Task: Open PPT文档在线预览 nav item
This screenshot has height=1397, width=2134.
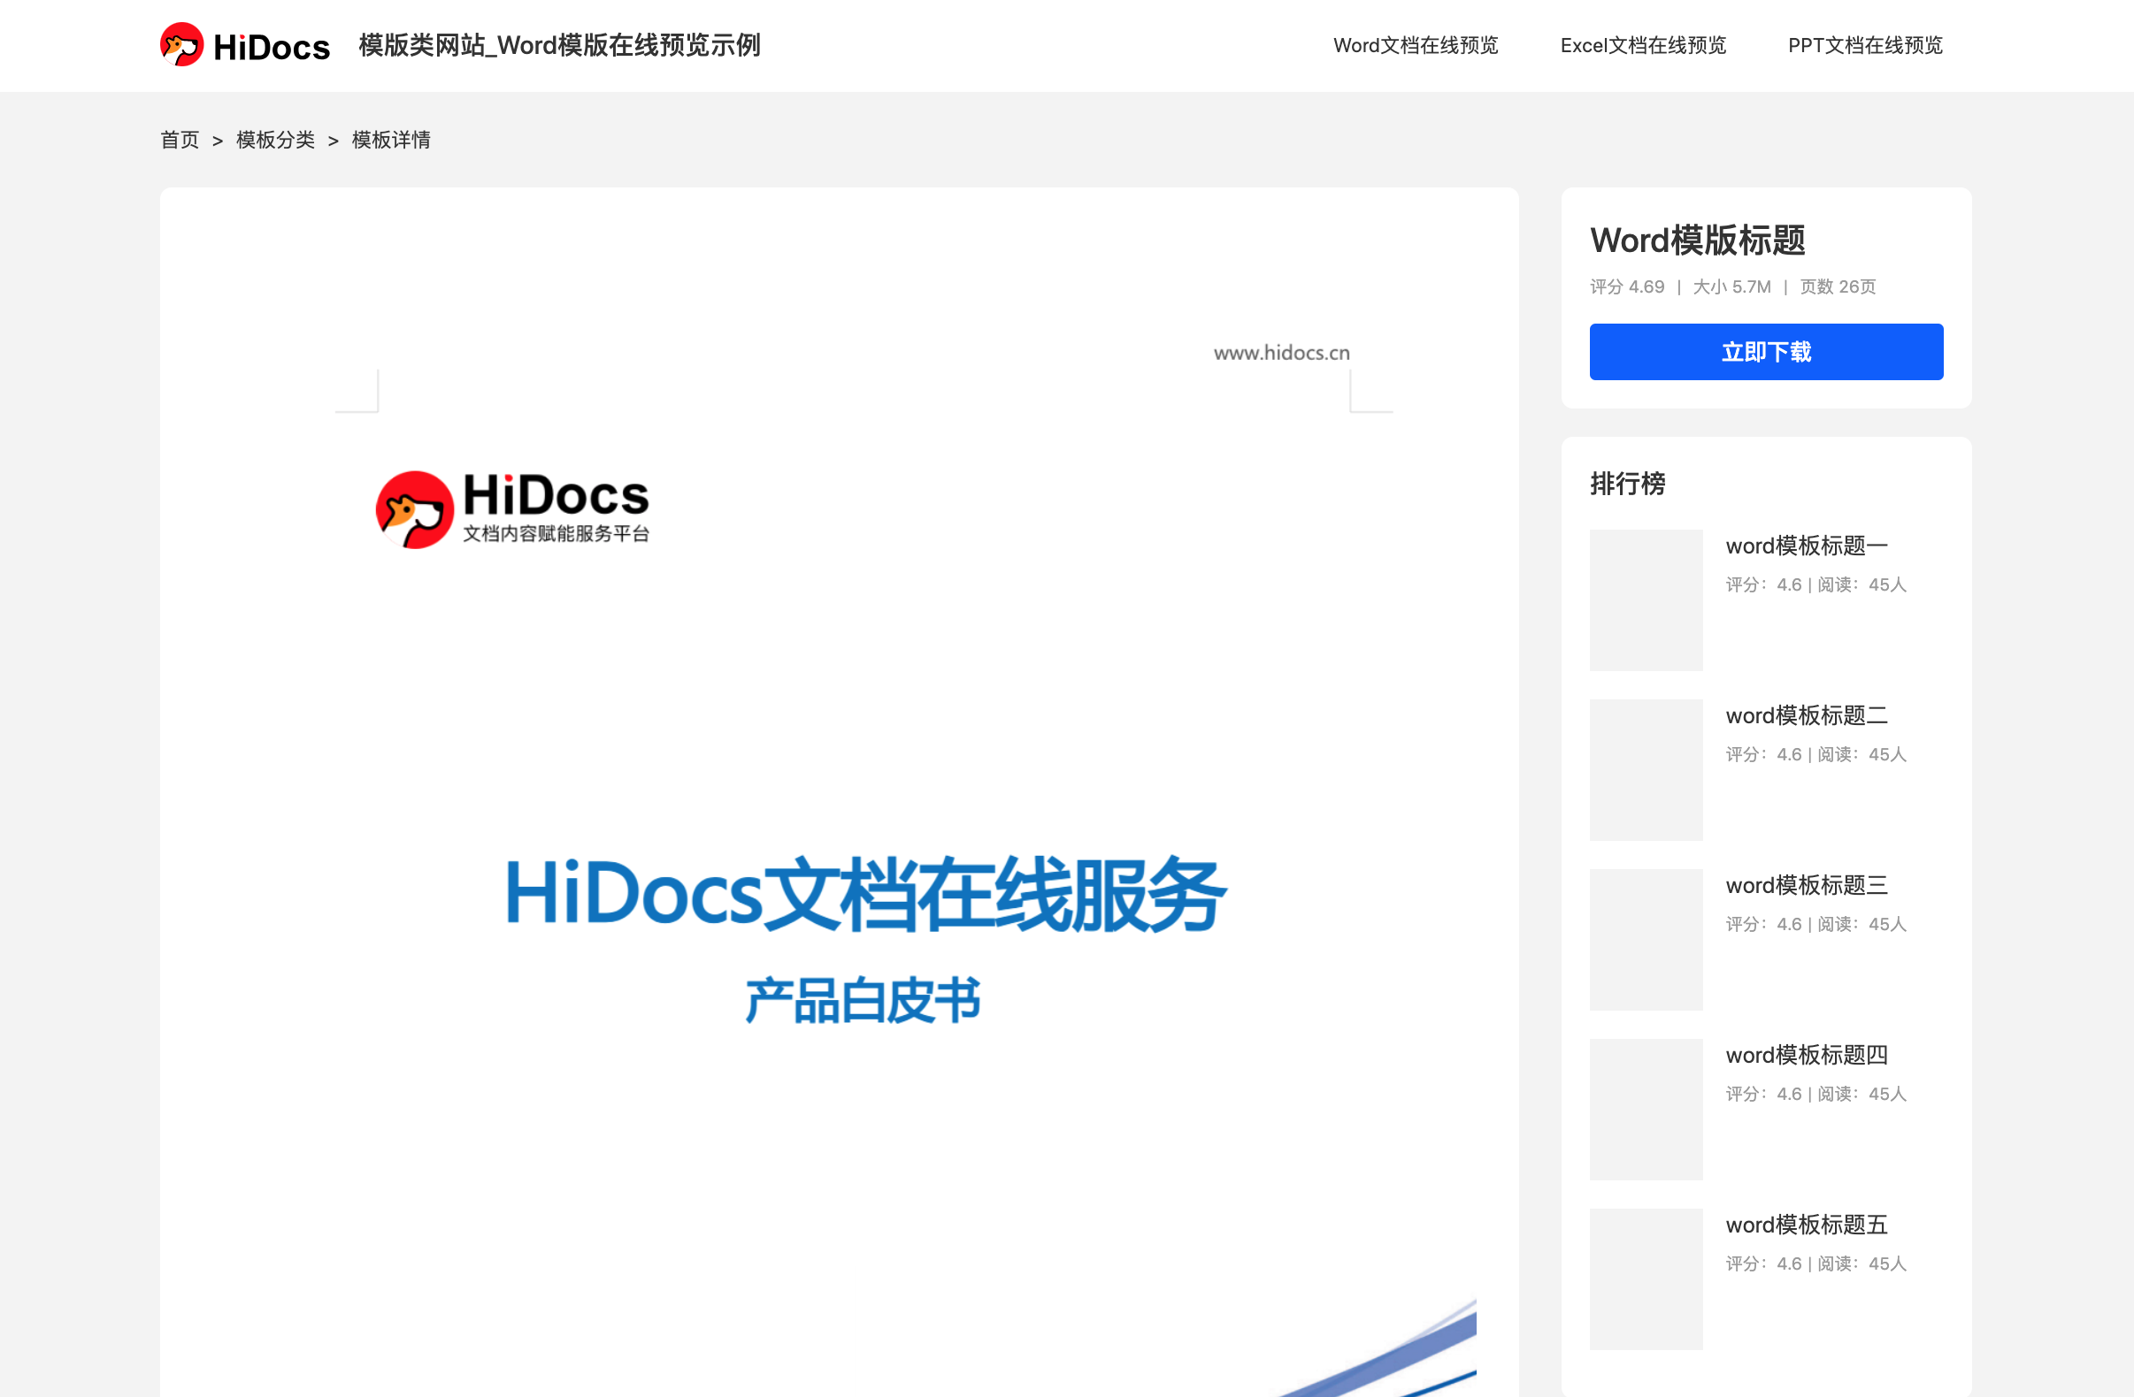Action: tap(1865, 46)
